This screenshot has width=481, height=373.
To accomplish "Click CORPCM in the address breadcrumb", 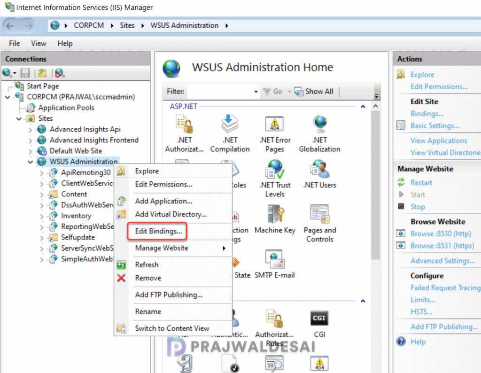I will 89,25.
